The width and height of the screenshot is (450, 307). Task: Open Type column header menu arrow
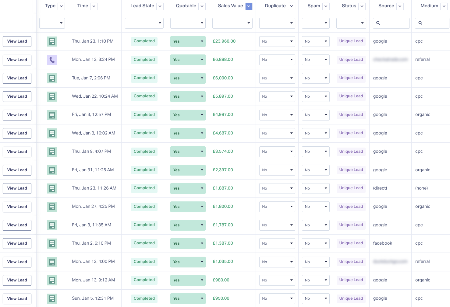click(61, 6)
